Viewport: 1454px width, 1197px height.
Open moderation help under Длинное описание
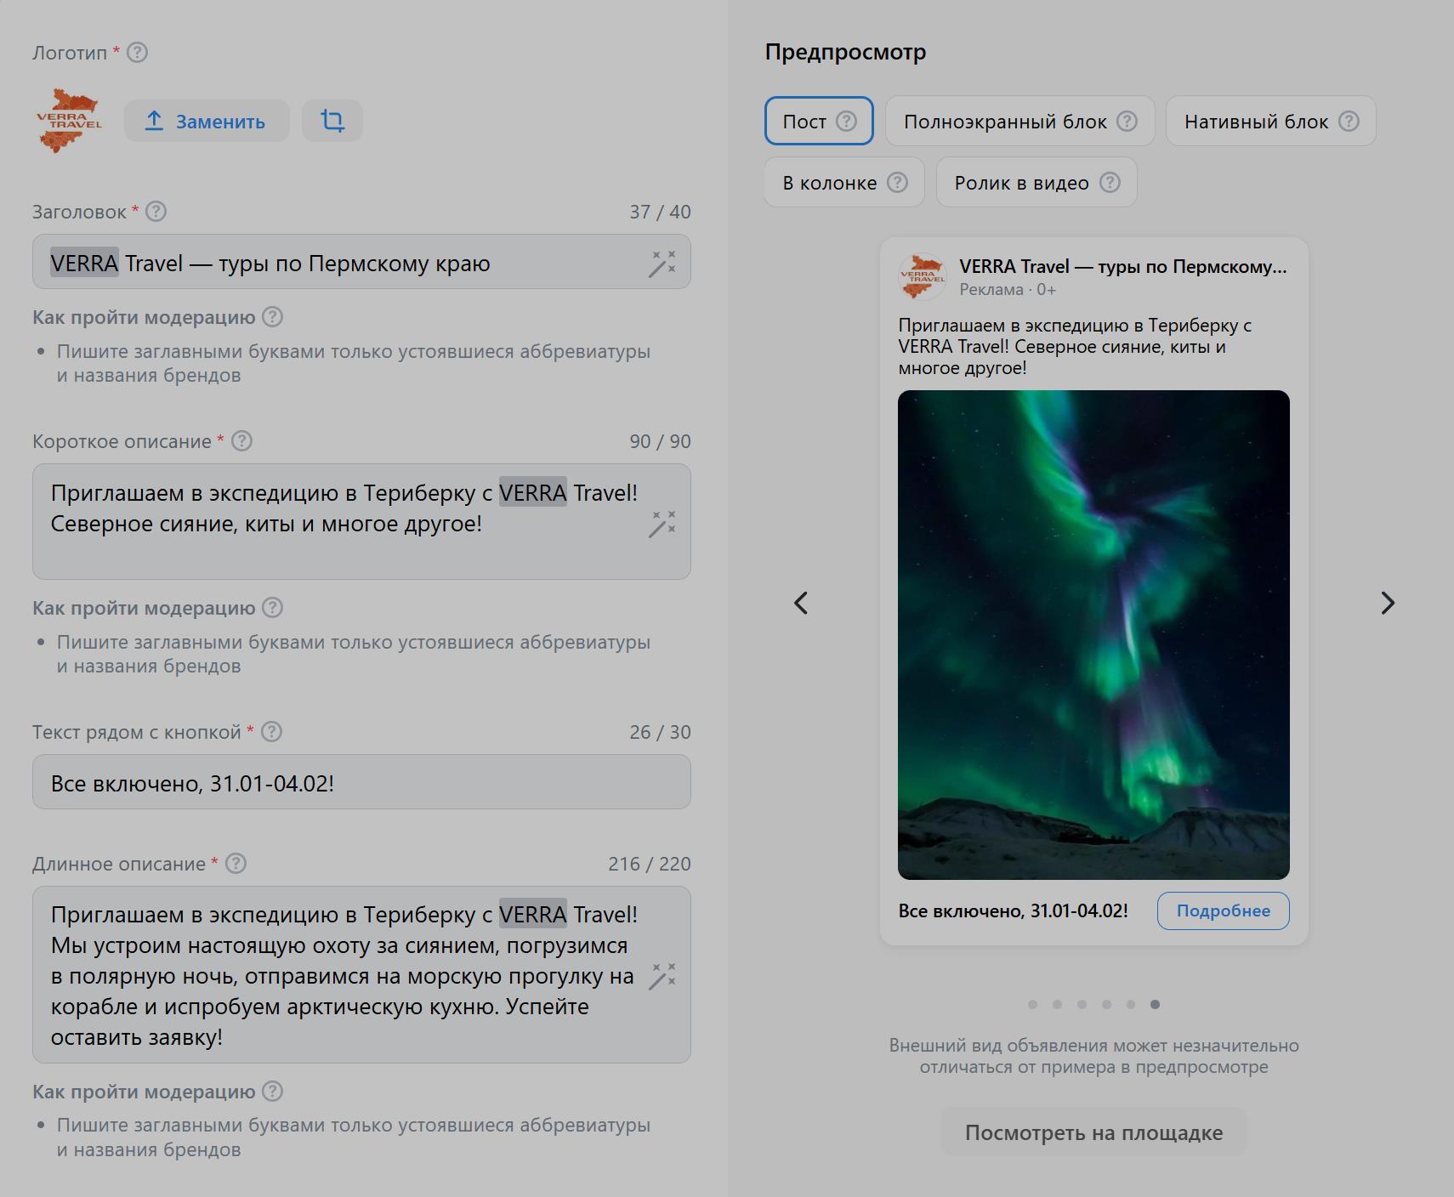point(272,1092)
